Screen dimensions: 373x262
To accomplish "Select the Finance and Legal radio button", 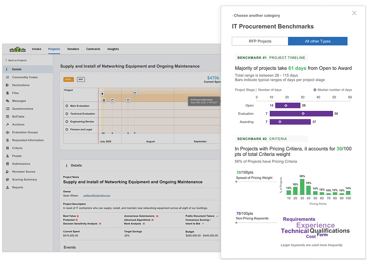I will tap(67, 130).
